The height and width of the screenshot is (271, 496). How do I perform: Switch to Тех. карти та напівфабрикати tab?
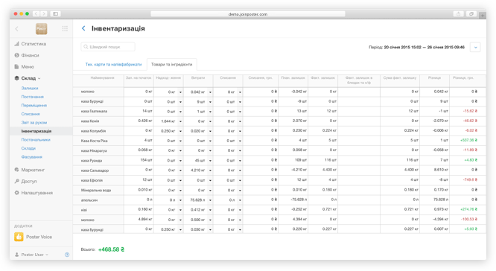tap(113, 64)
